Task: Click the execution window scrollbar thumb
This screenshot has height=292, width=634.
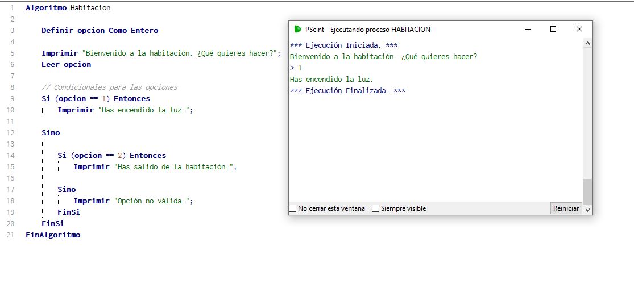Action: coord(588,191)
